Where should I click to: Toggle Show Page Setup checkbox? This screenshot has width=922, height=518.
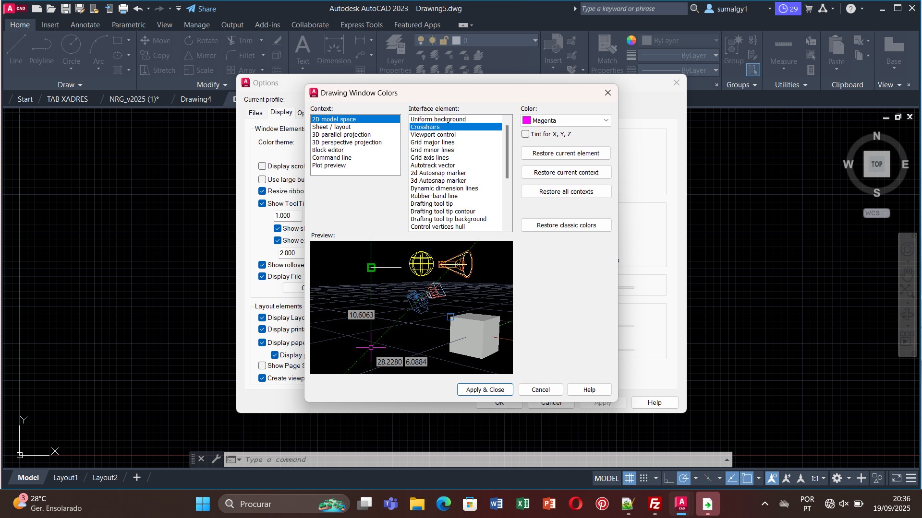tap(262, 365)
